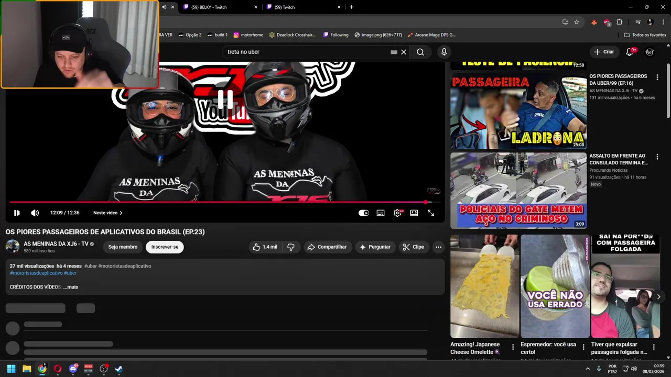The height and width of the screenshot is (377, 671).
Task: Open the 'Opção 2' bookmark
Action: pyautogui.click(x=190, y=35)
